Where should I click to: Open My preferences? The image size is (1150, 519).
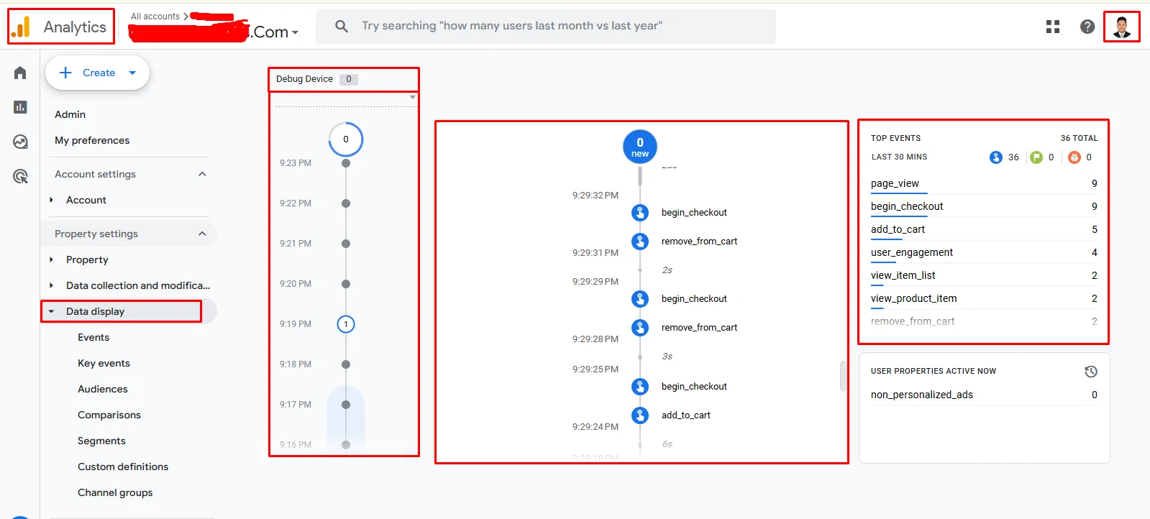point(92,140)
